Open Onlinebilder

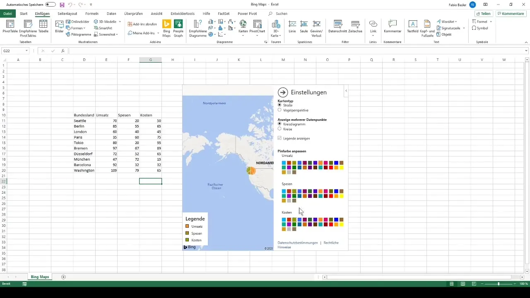[x=77, y=22]
